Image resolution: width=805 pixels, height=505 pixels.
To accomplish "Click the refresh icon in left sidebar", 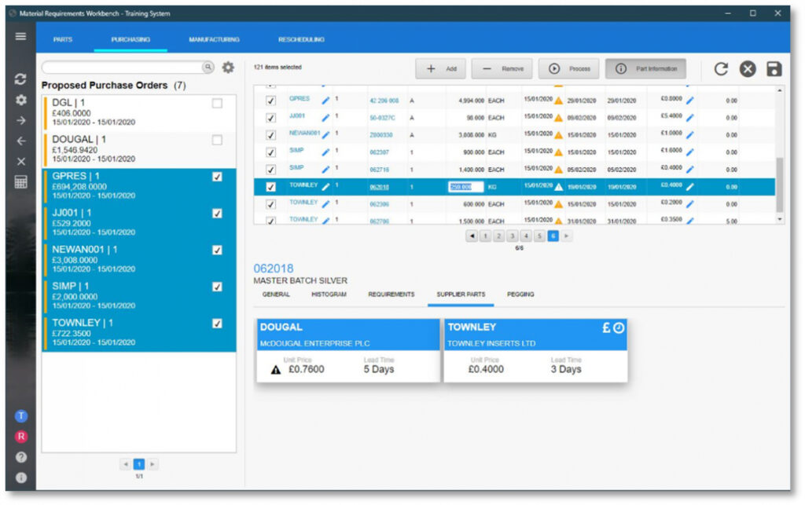I will (x=21, y=79).
